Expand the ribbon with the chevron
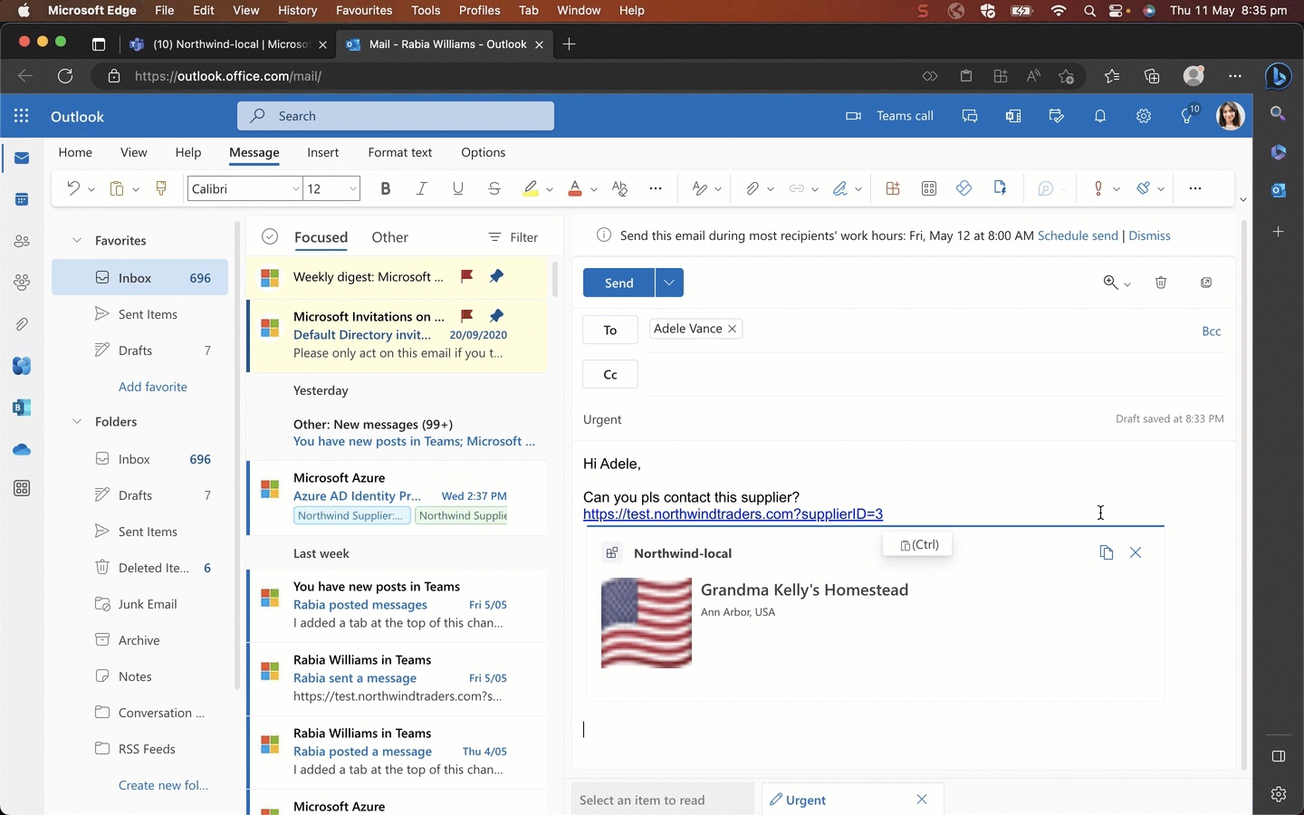 point(1243,199)
